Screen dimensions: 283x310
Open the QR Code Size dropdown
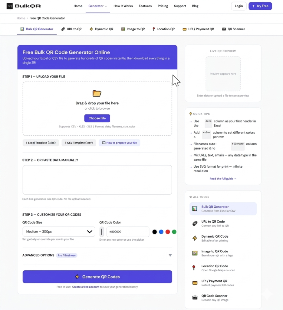pos(59,232)
